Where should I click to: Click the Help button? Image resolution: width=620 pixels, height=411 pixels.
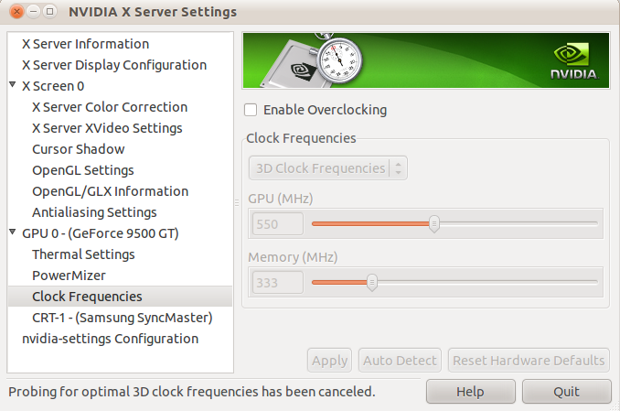(x=470, y=392)
